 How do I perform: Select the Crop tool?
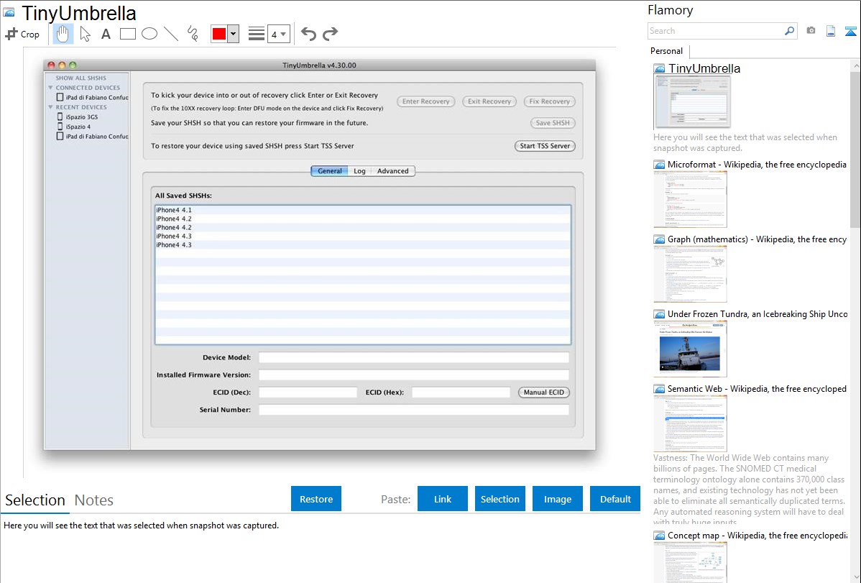[22, 34]
